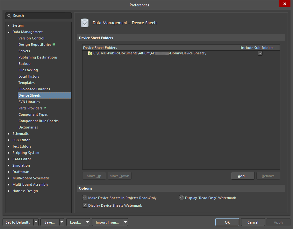293x229 pixels.
Task: Expand the Simulation tree node
Action: click(8, 165)
